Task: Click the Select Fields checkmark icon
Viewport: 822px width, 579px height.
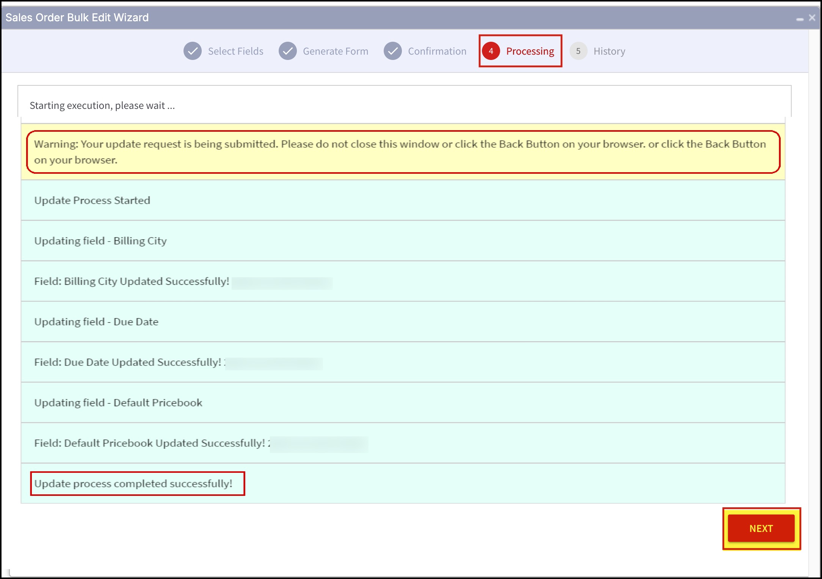Action: pos(193,51)
